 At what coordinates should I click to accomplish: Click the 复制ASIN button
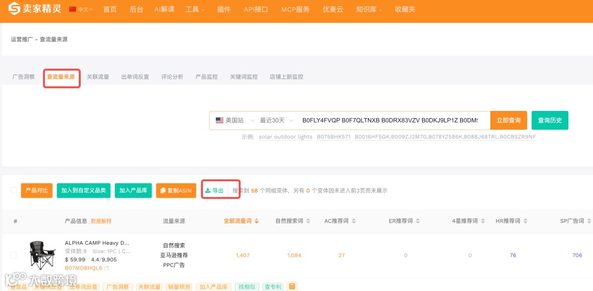[176, 191]
